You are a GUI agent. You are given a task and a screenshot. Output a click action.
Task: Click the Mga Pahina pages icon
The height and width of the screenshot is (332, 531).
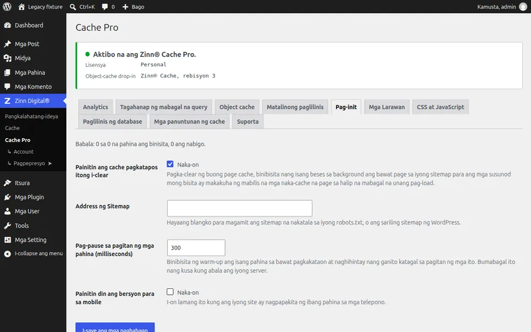pos(7,72)
